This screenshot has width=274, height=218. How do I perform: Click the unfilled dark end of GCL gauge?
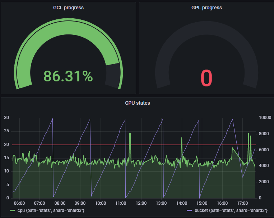[113, 75]
